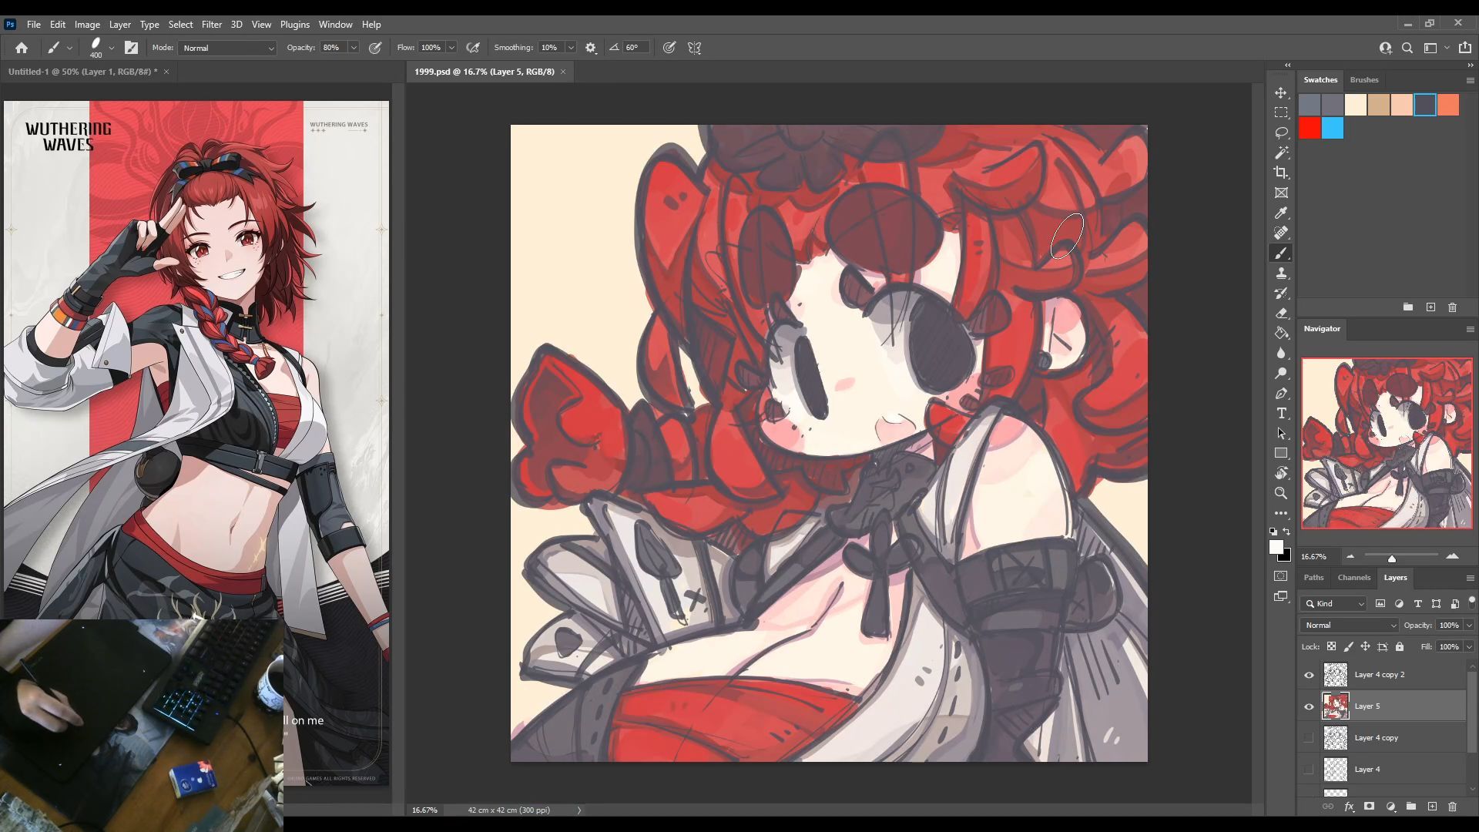Select the Frame tool
Viewport: 1479px width, 832px height.
point(1281,193)
